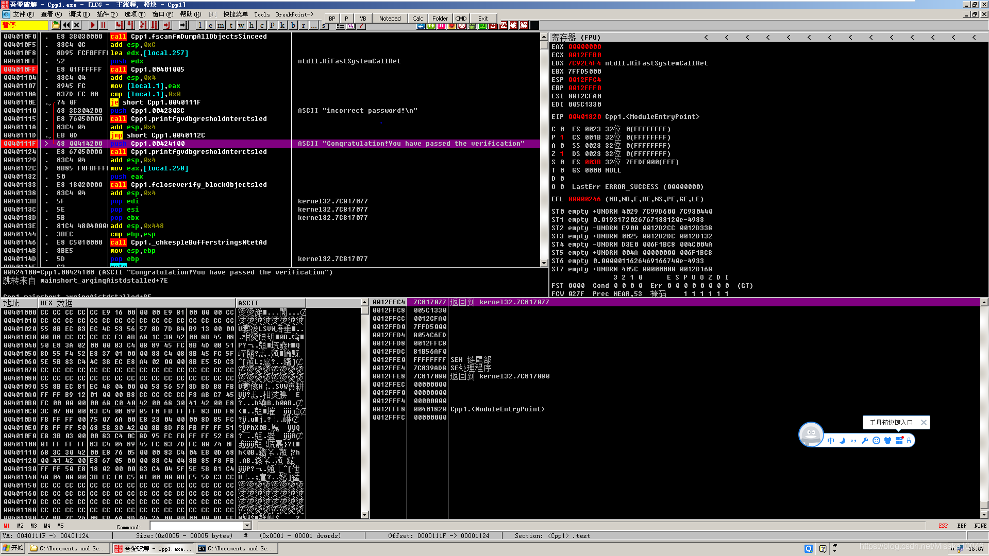Open Call stack with 'k' button

(282, 25)
